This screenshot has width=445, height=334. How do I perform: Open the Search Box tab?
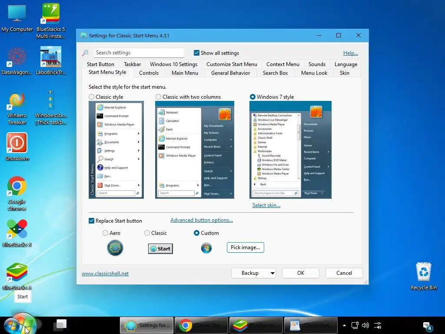pos(275,73)
